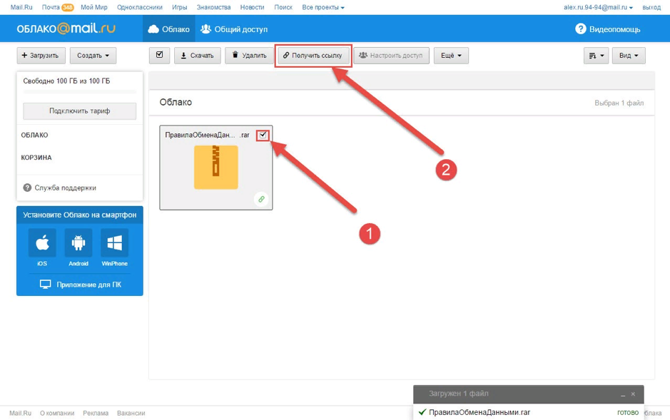Click the готово status label

point(628,412)
